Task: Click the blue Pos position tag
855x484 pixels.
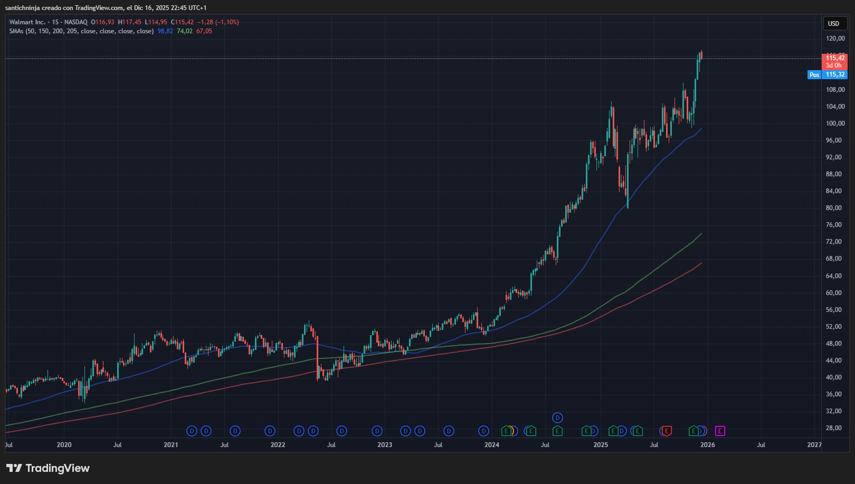Action: 814,75
